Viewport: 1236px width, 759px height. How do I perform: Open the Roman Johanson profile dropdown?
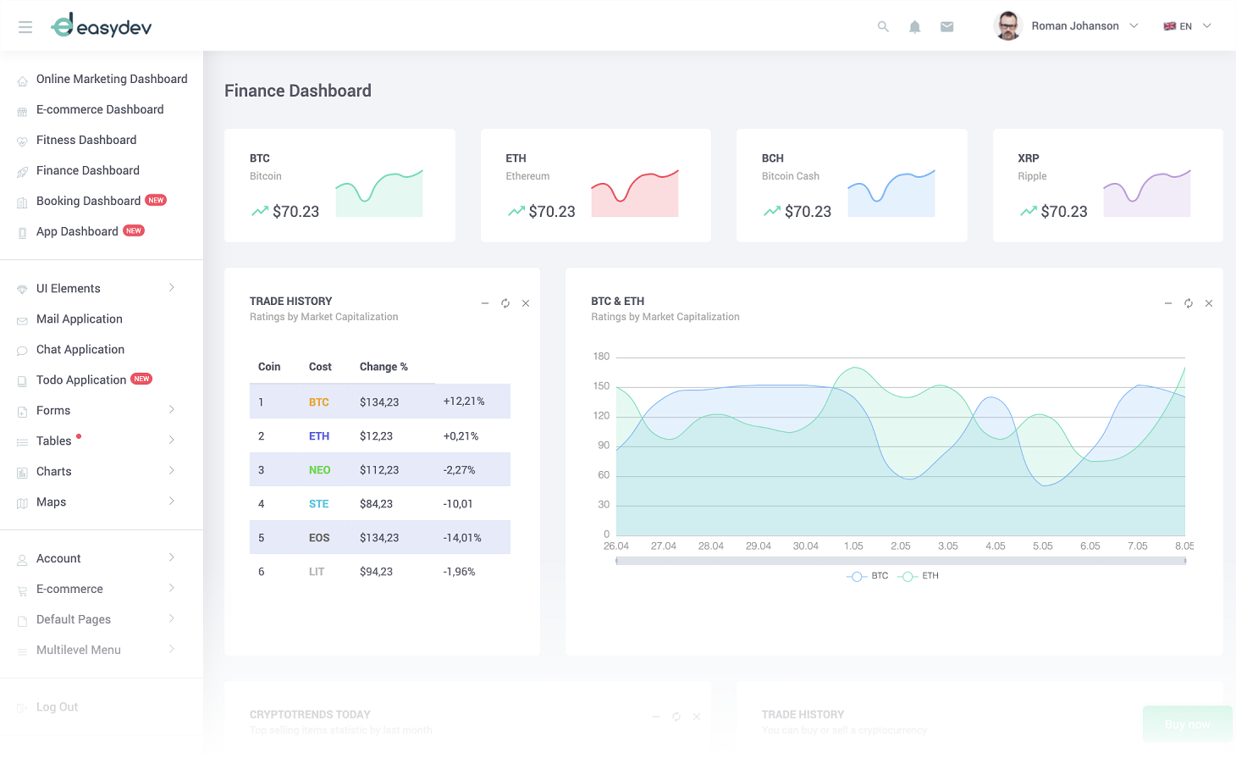click(1067, 26)
